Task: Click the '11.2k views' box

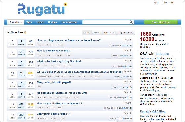Action: coord(31,106)
